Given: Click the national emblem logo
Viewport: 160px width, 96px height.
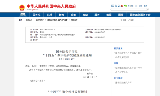Looking at the screenshot, I should pyautogui.click(x=22, y=8).
